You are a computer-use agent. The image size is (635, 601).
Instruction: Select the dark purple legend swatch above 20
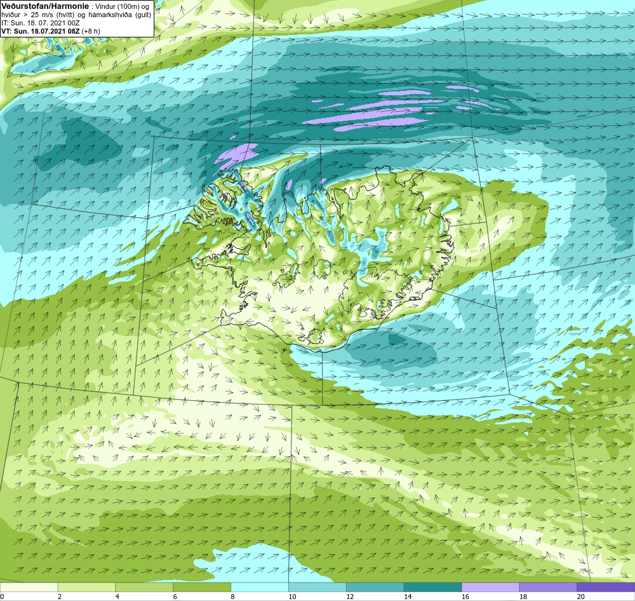click(606, 588)
